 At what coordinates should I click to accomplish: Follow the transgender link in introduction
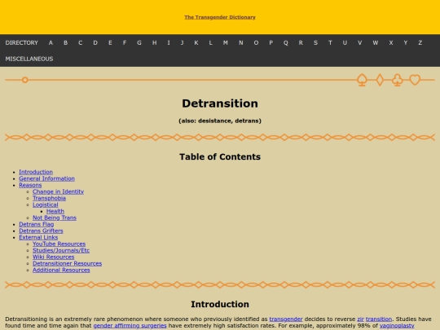pos(286,319)
